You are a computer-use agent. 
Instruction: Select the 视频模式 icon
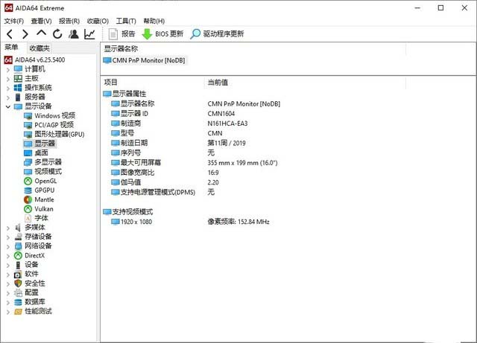(28, 172)
